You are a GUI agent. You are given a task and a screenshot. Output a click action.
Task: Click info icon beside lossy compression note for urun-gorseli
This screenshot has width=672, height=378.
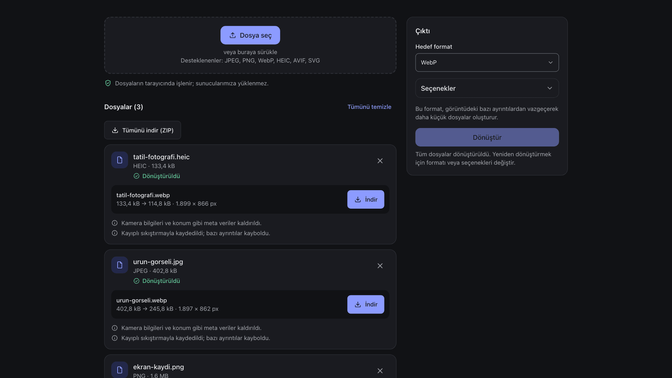pyautogui.click(x=115, y=338)
